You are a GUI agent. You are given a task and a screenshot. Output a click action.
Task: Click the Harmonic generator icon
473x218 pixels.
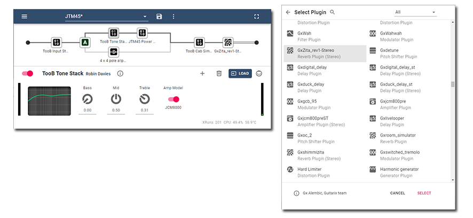(373, 170)
